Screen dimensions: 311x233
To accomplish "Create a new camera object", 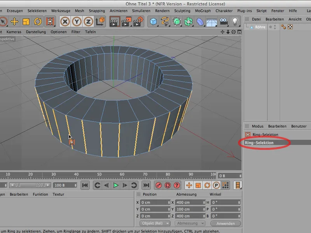I will tap(224, 22).
